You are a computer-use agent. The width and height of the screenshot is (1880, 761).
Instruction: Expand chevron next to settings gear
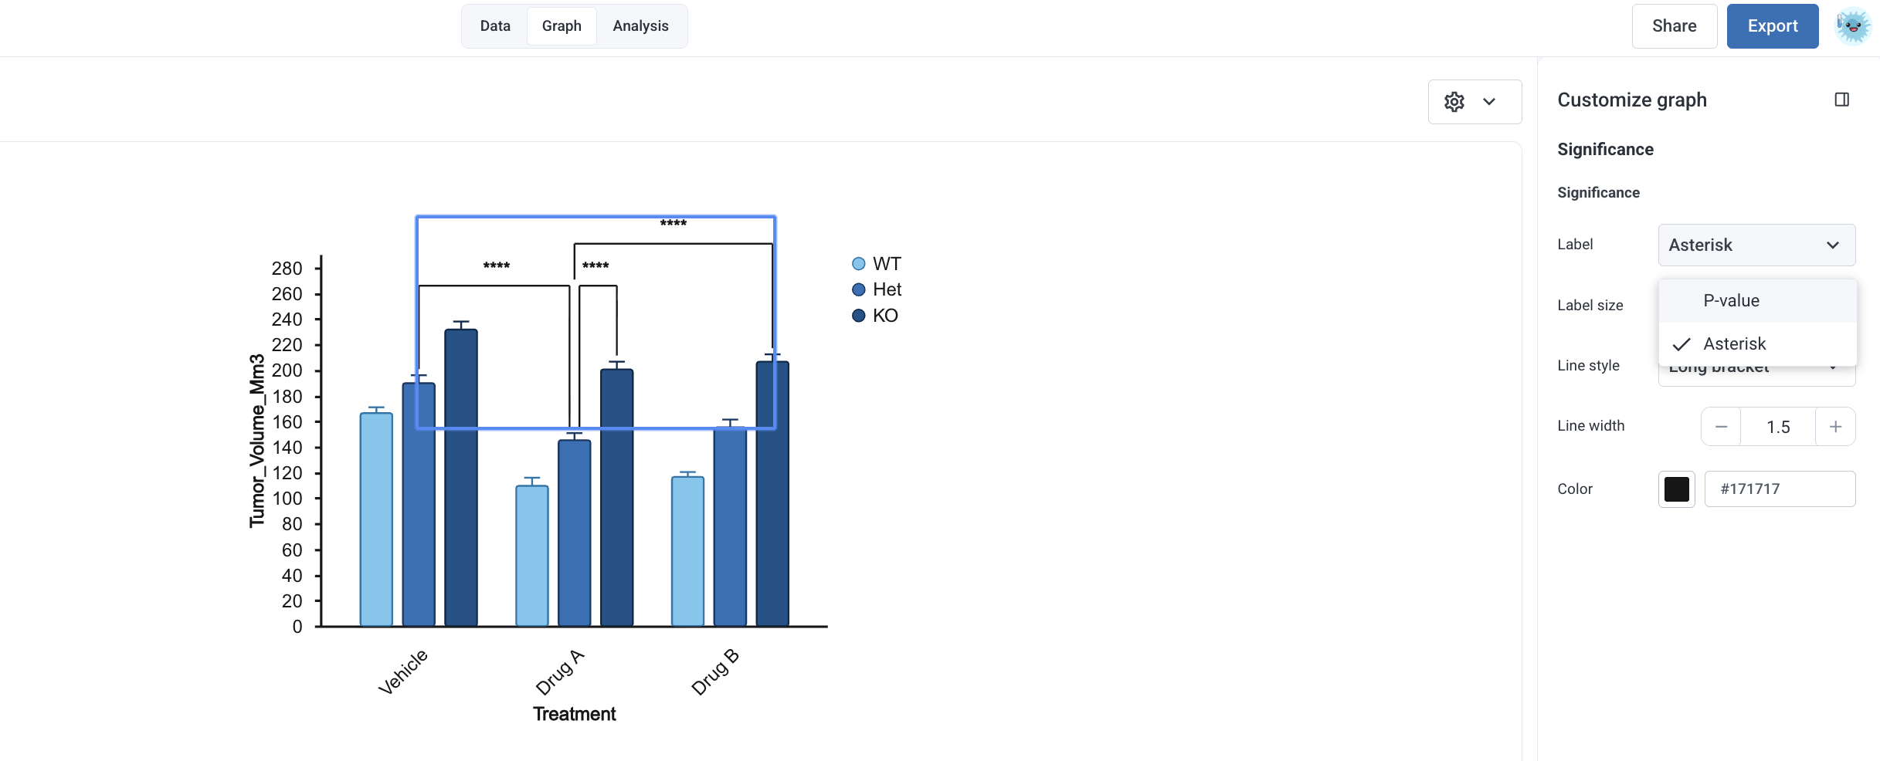coord(1489,102)
